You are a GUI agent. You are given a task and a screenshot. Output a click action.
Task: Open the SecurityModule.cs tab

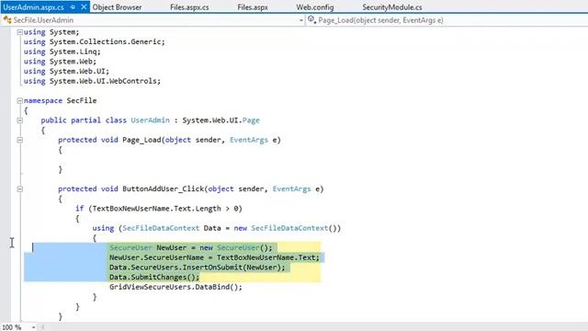point(392,7)
